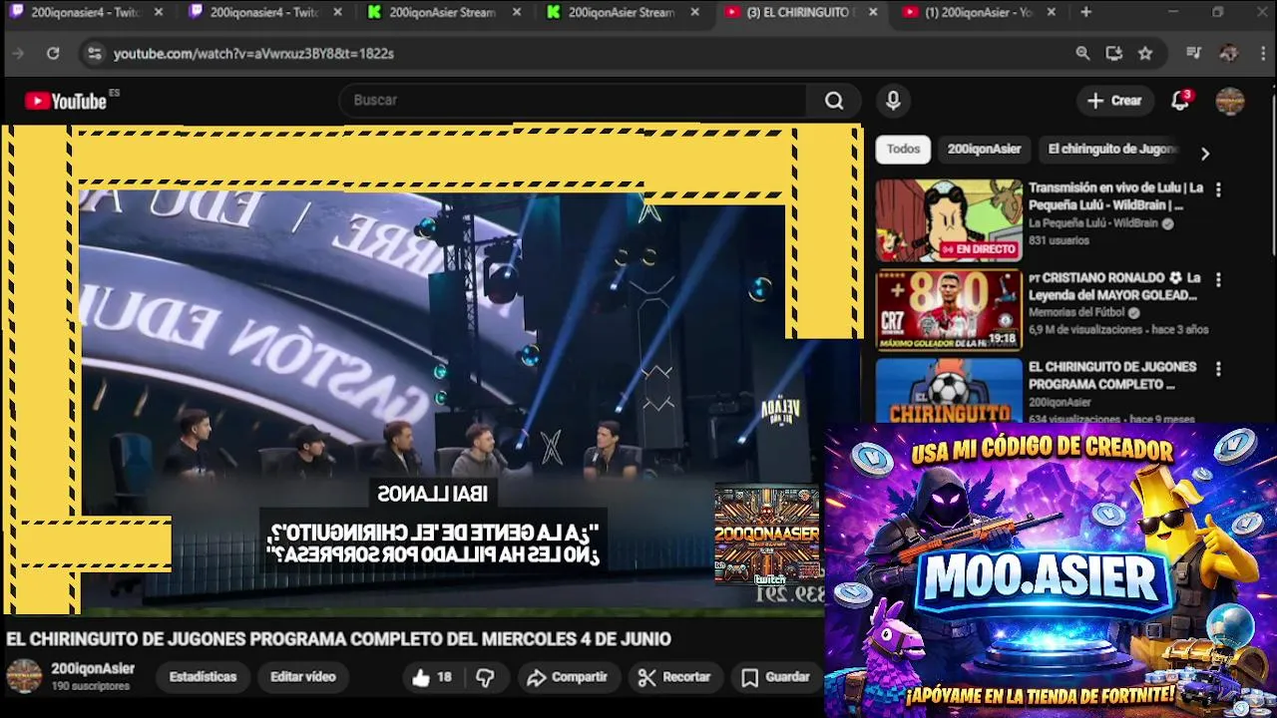The height and width of the screenshot is (718, 1277).
Task: Click Memorias del Fútbol channel name
Action: tap(1077, 312)
